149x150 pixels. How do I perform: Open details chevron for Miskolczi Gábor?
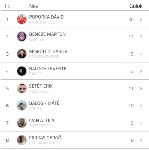click(141, 54)
